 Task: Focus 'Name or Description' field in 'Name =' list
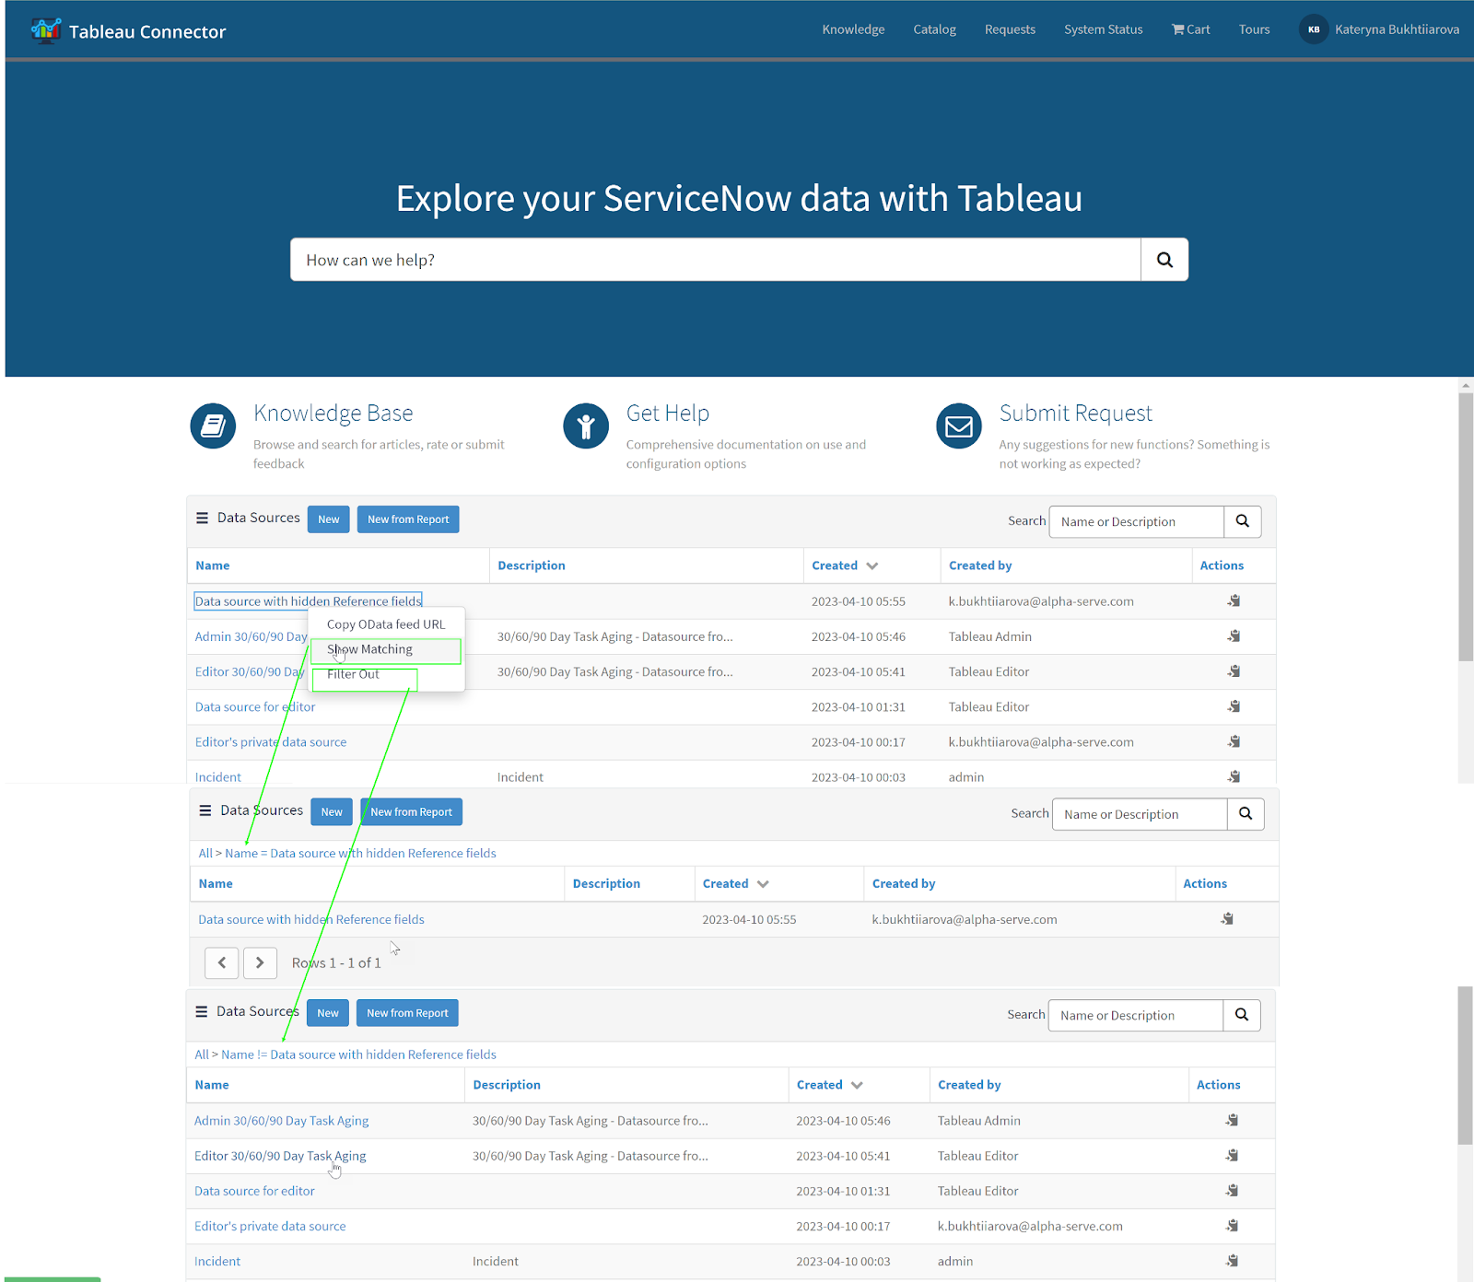[1140, 814]
